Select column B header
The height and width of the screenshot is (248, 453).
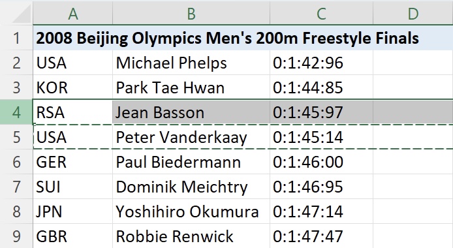(191, 12)
